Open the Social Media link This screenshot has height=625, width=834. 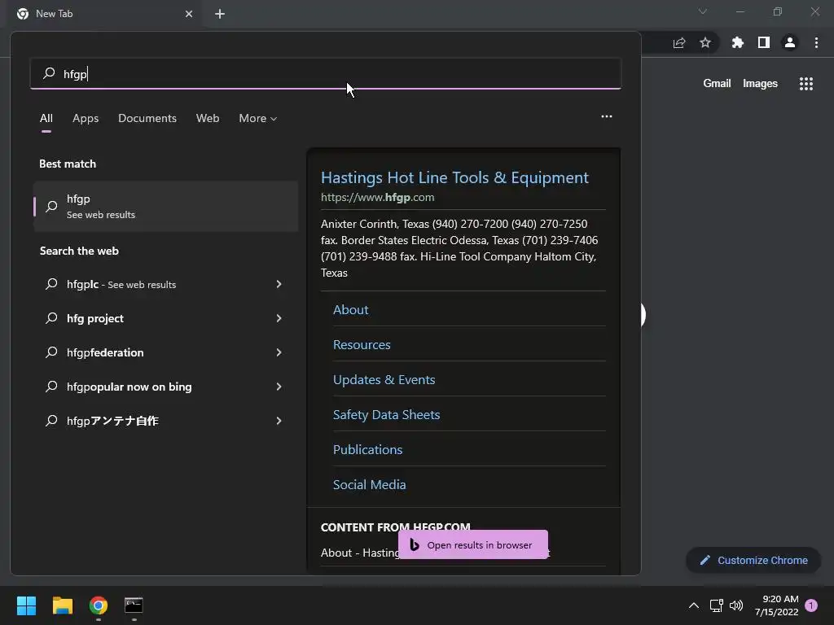click(369, 485)
